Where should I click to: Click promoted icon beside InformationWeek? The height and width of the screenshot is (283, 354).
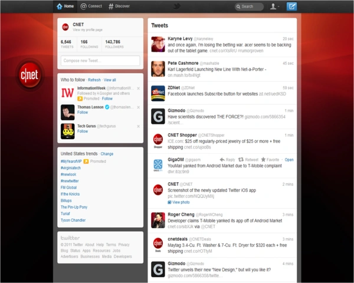pos(80,98)
